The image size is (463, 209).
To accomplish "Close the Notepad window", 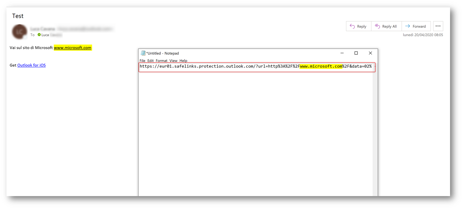I will click(370, 53).
